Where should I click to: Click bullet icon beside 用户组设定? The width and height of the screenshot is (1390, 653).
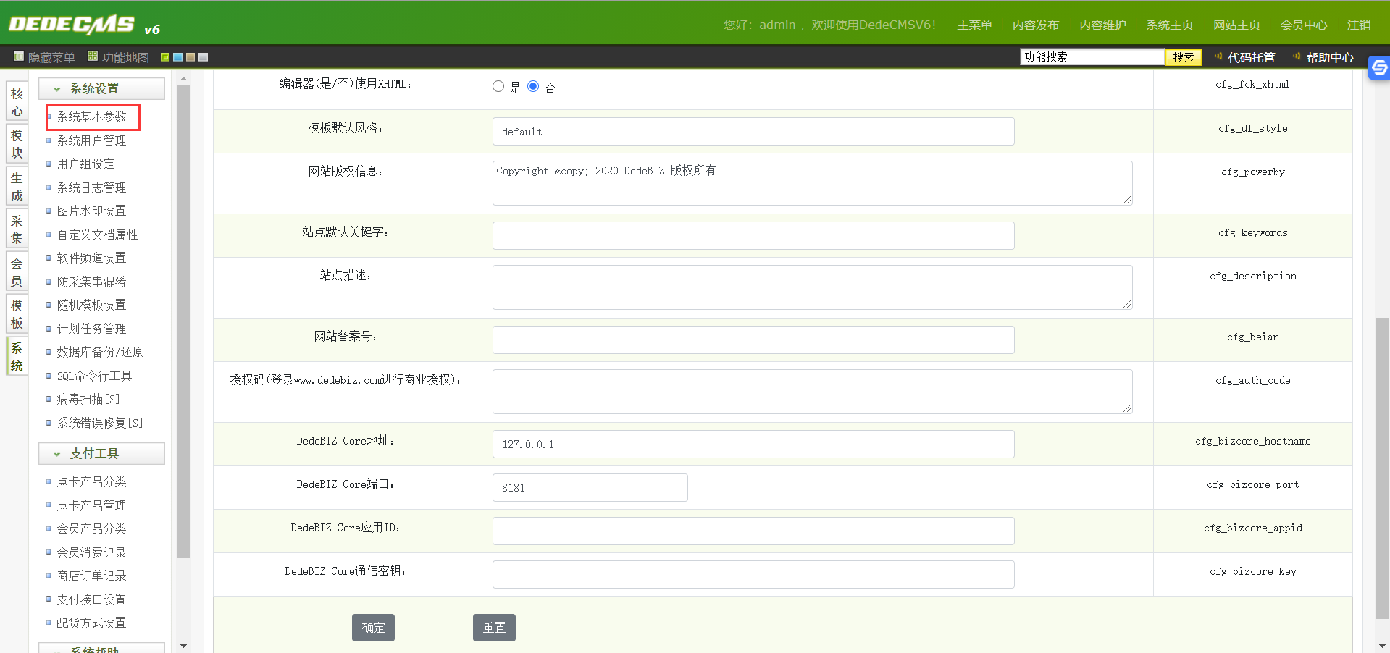49,164
